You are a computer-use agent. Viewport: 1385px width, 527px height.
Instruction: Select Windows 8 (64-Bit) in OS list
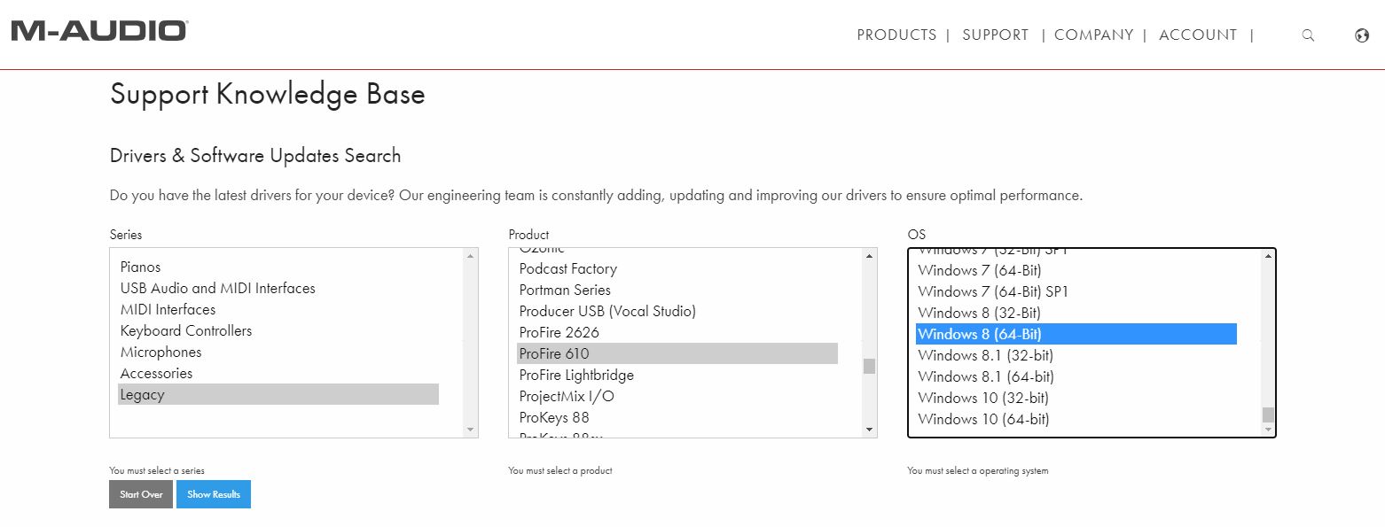coord(1076,334)
